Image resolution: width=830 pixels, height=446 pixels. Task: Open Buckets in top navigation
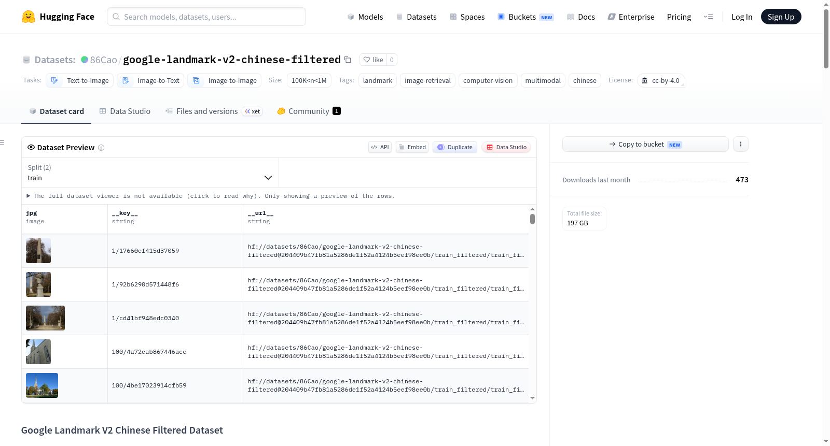pyautogui.click(x=525, y=17)
